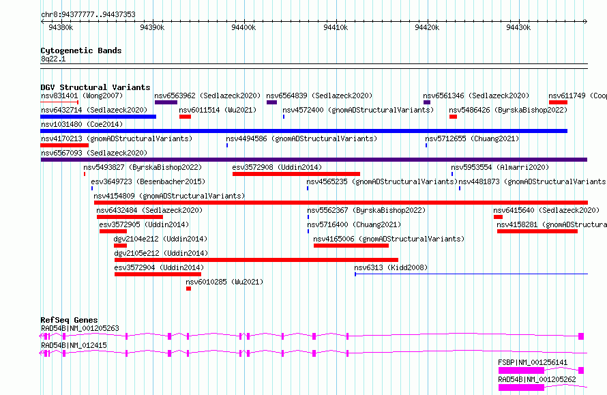Select the purple nsv6567093 variant bar

[x=314, y=160]
